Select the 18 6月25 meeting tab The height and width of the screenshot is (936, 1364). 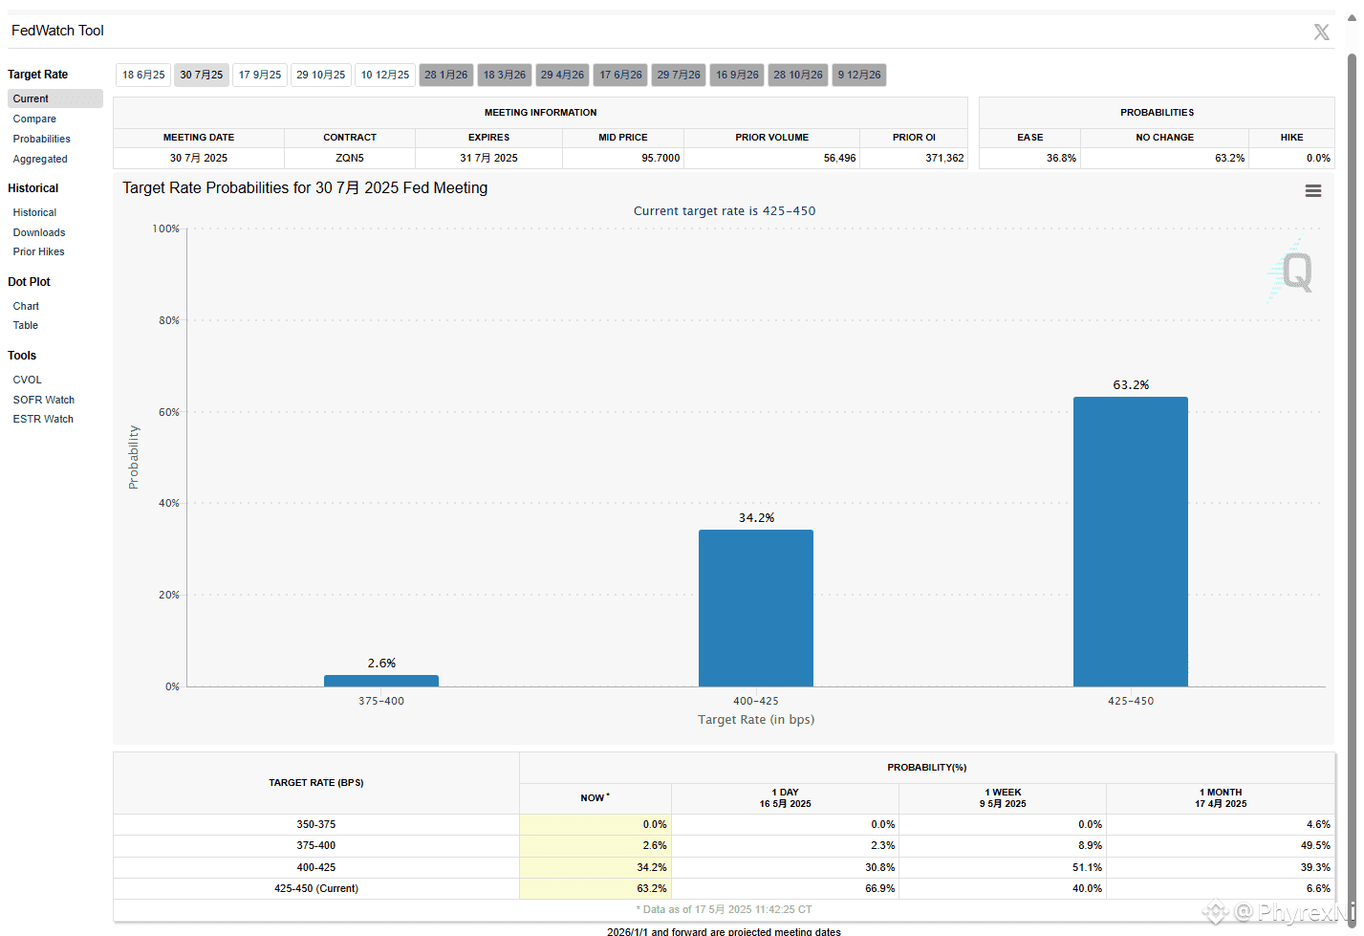[x=143, y=75]
